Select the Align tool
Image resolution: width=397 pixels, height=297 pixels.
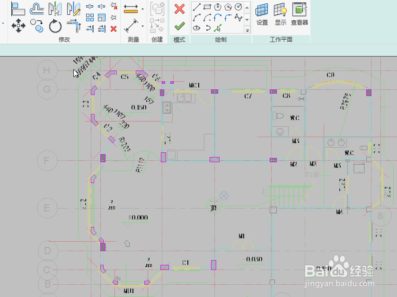(18, 9)
